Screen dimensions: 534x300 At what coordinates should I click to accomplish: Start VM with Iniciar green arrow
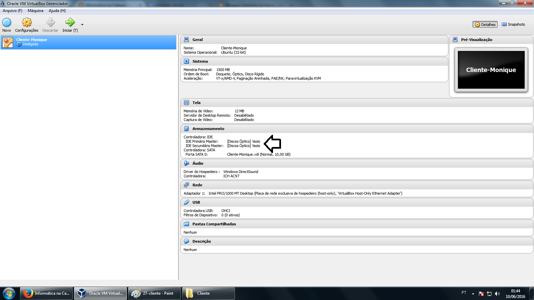click(70, 23)
